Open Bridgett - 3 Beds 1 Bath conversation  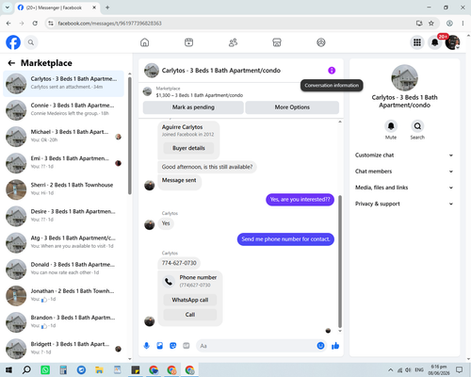coord(63,349)
